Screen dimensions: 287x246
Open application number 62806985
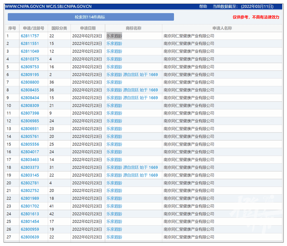pyautogui.click(x=30, y=121)
